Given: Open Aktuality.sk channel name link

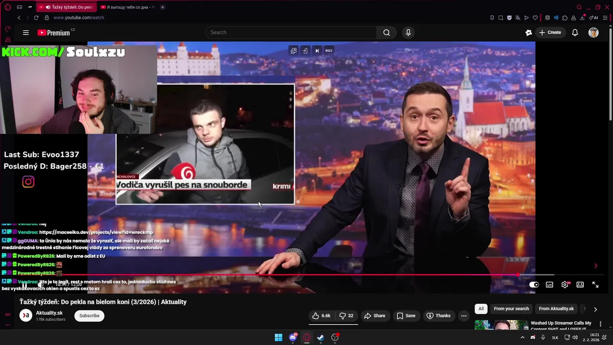Looking at the screenshot, I should click(49, 313).
